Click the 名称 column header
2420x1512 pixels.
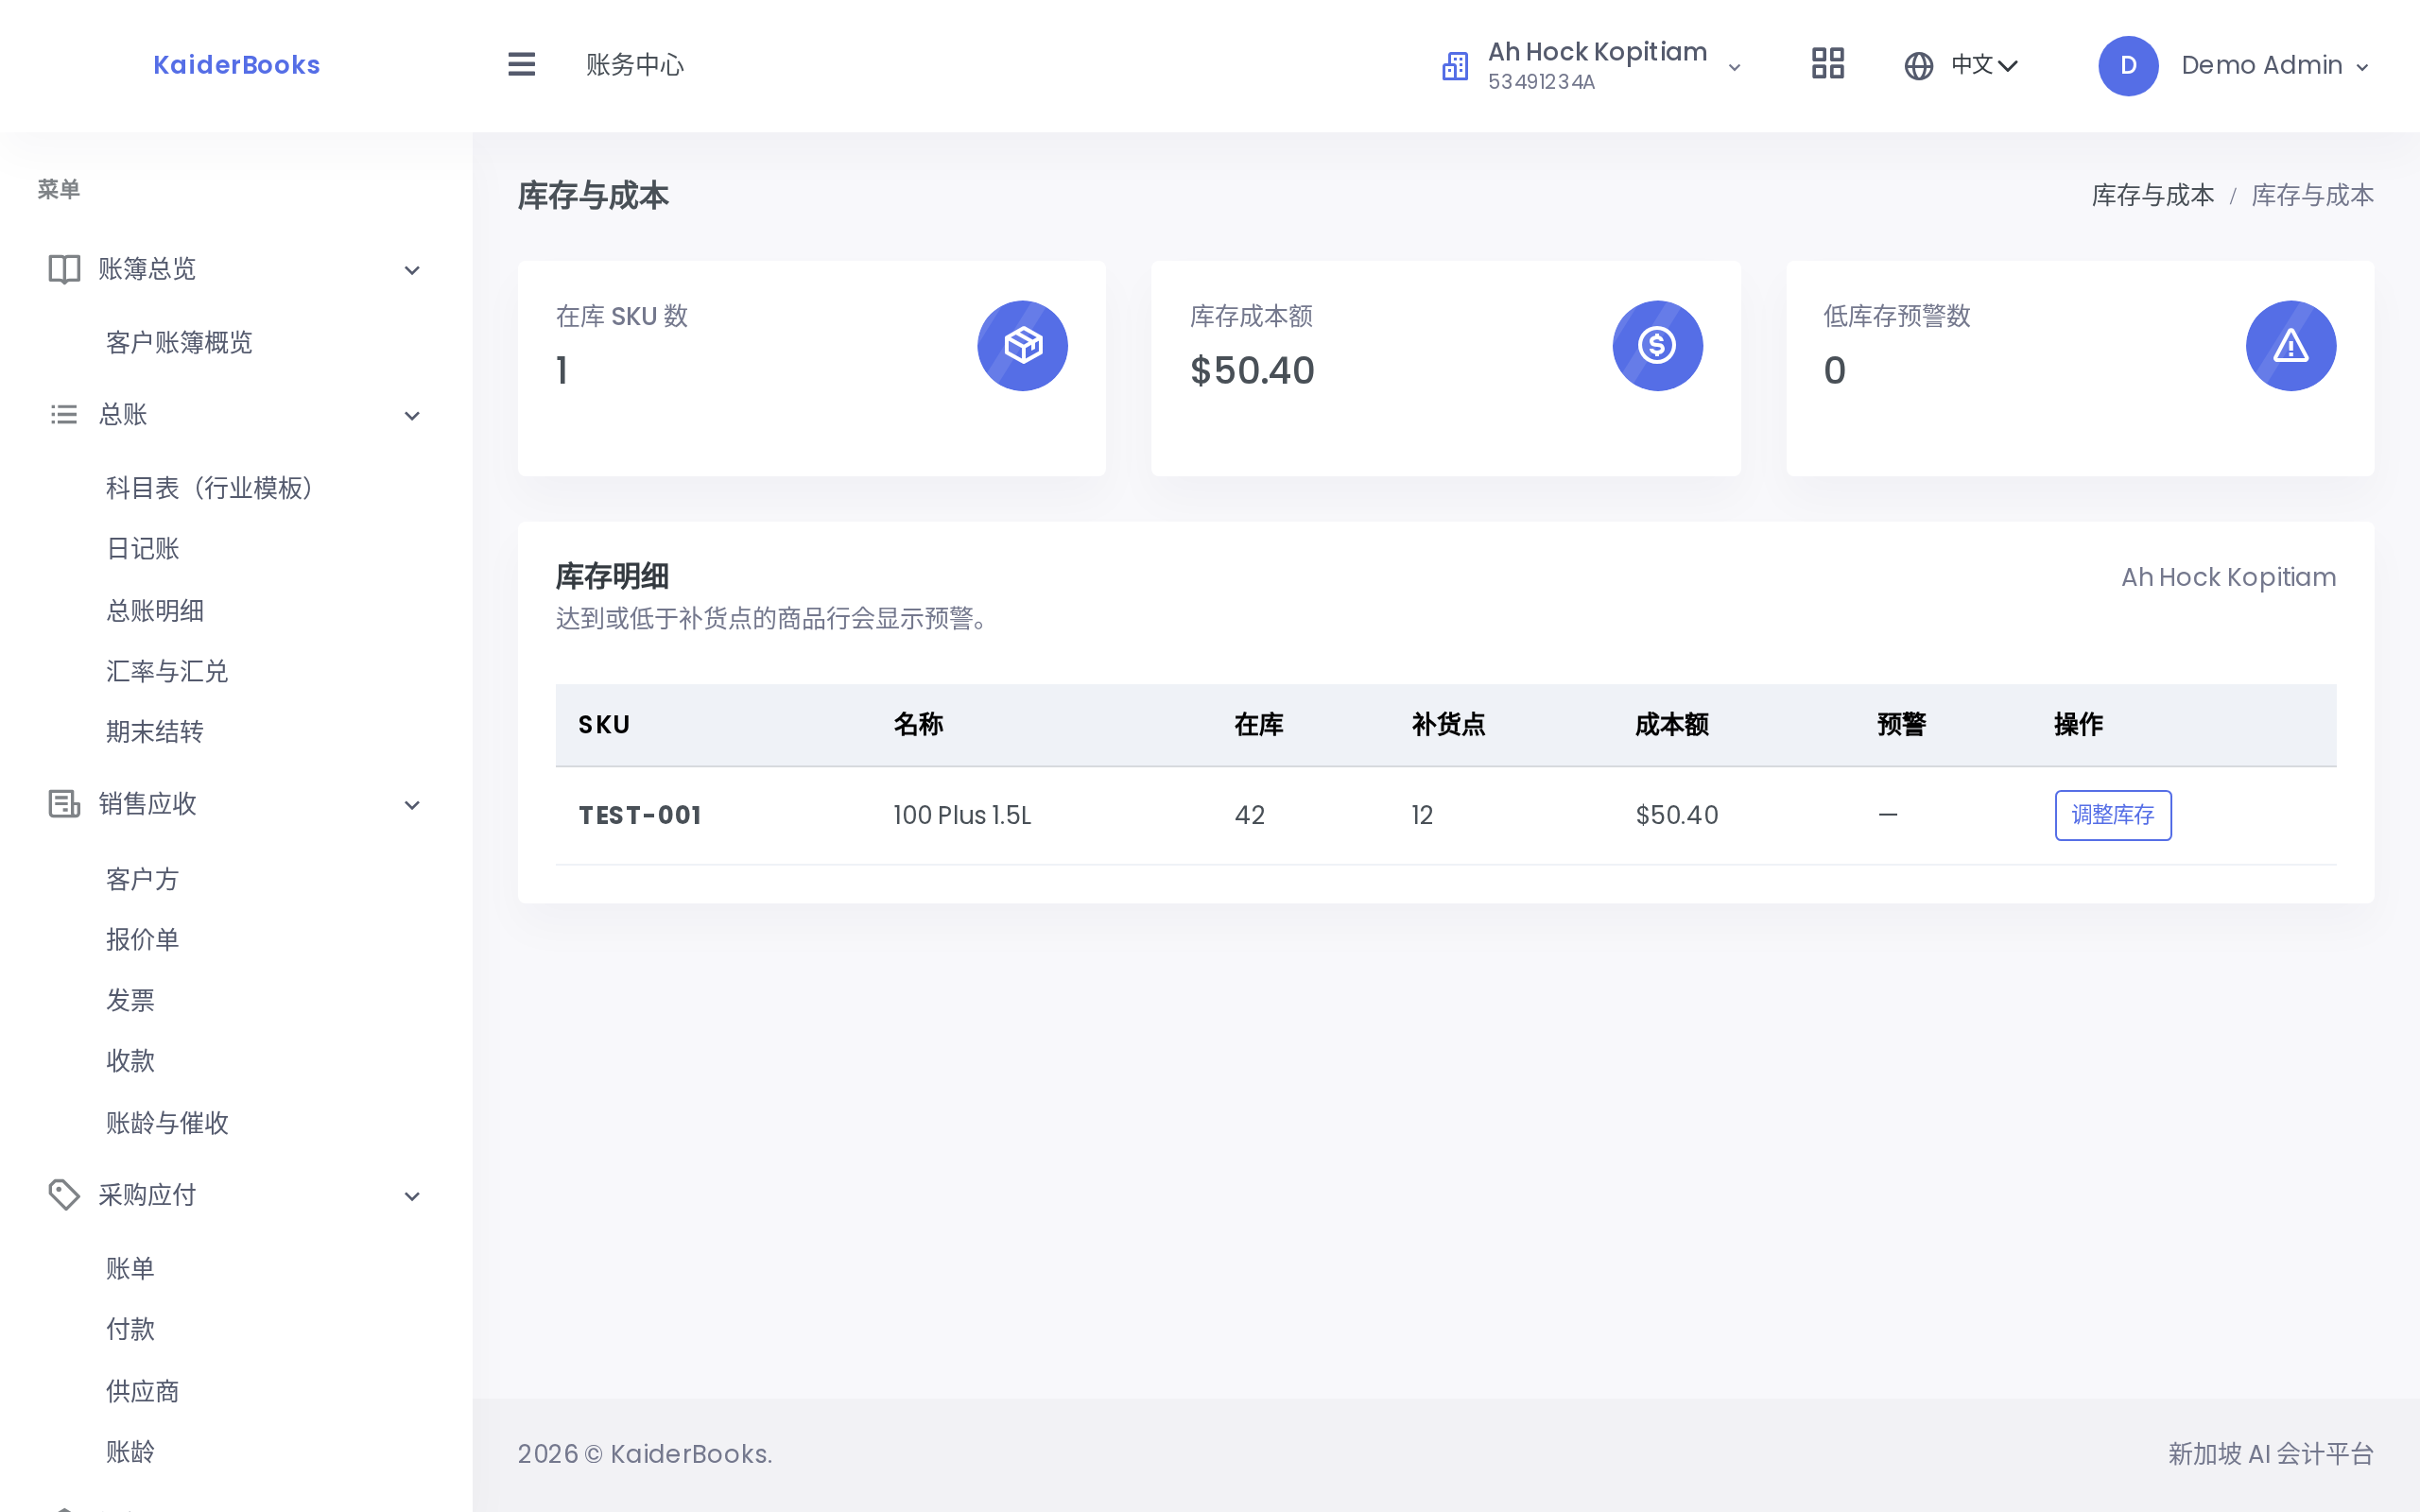(x=918, y=725)
